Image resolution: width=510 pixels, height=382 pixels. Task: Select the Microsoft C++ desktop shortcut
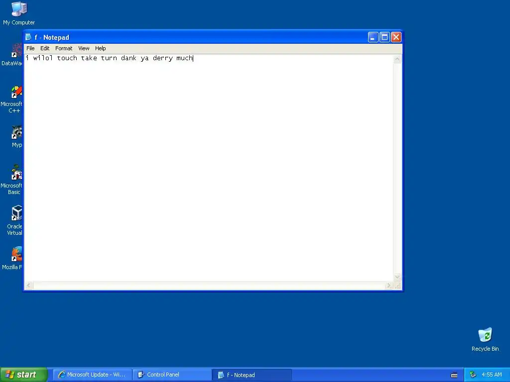tap(12, 99)
